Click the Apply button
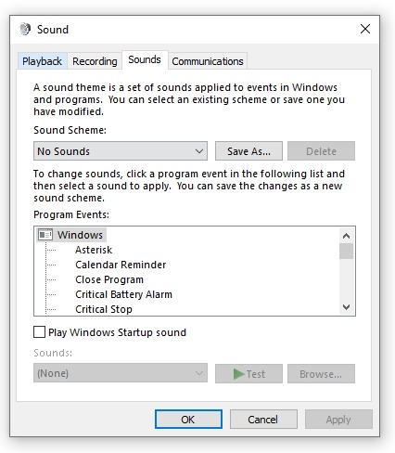The image size is (395, 453). (338, 420)
